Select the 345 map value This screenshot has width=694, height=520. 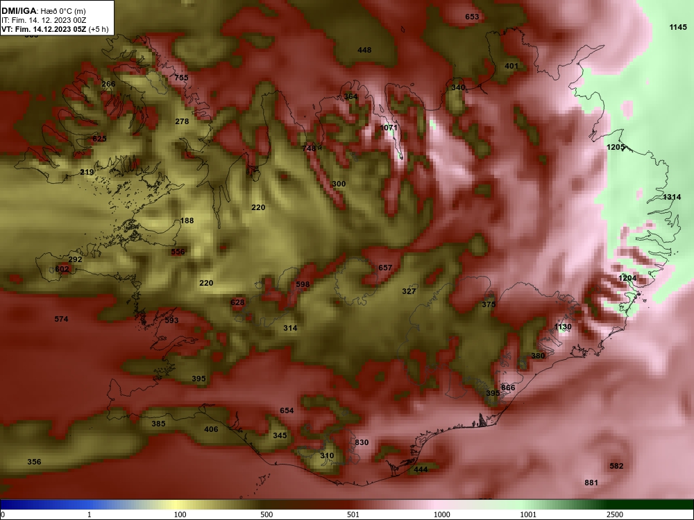pyautogui.click(x=280, y=435)
